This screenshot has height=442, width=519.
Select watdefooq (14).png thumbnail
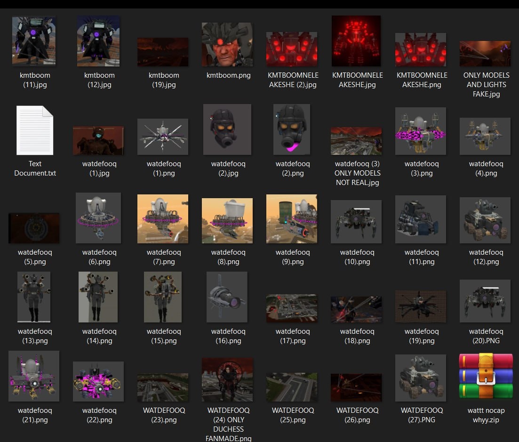[98, 297]
